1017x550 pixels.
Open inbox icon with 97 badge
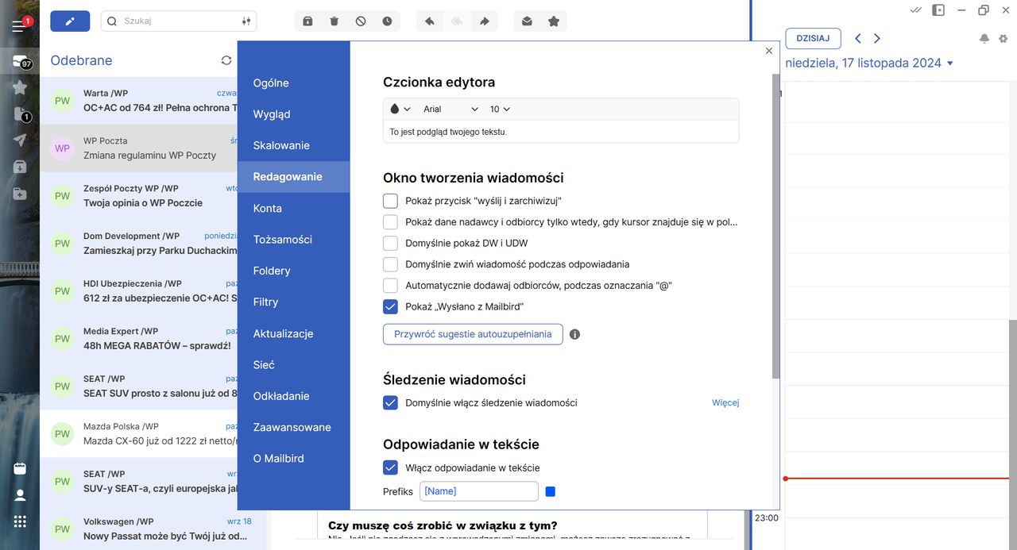(x=20, y=62)
